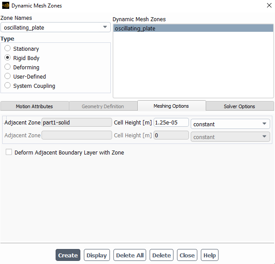Open the second disabled constant dropdown
This screenshot has height=264, width=275.
tap(230, 137)
